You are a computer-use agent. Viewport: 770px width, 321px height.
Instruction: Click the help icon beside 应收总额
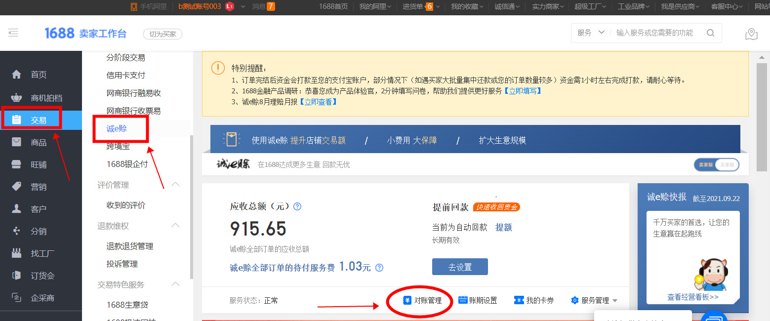tap(297, 206)
